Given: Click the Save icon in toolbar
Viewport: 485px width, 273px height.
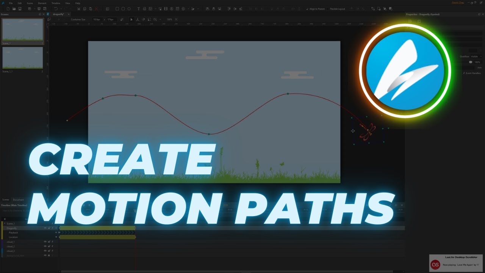Looking at the screenshot, I should click(x=20, y=9).
